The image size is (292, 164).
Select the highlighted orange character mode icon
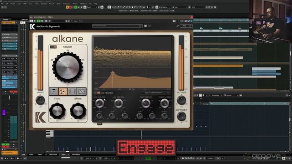click(x=63, y=92)
